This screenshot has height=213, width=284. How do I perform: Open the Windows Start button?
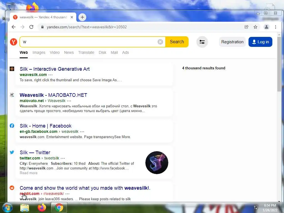(7, 207)
